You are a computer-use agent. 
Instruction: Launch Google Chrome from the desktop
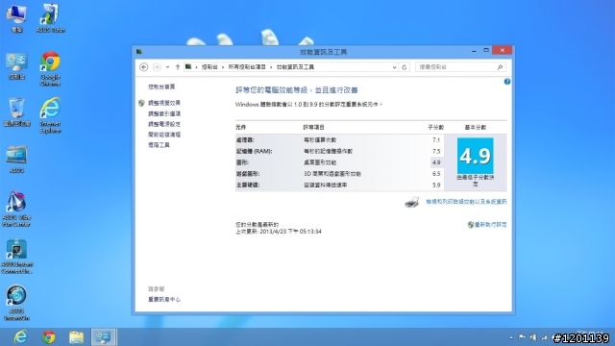point(50,68)
